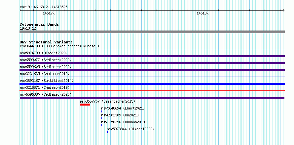Click the ruler's right arrow end

pyautogui.click(x=283, y=10)
